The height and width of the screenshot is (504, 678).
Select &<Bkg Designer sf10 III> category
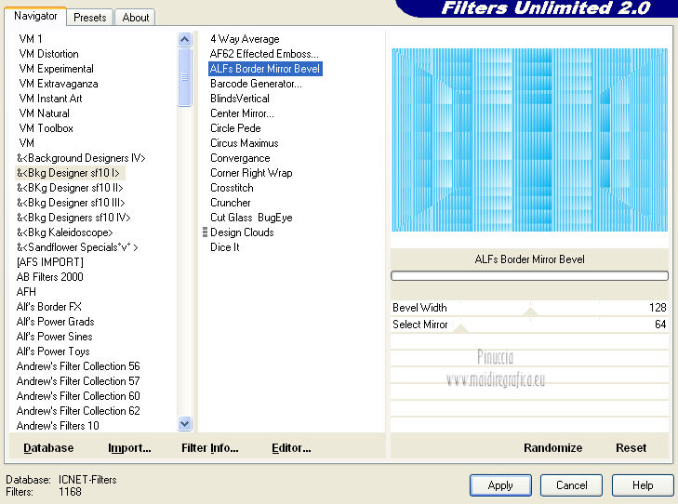(71, 203)
